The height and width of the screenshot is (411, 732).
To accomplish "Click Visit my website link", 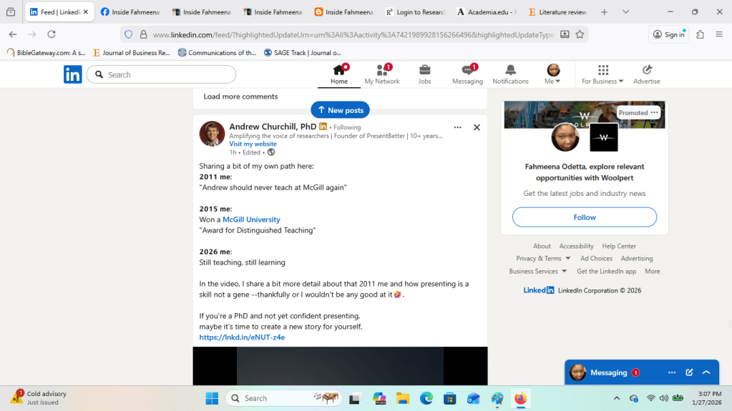I will click(253, 144).
